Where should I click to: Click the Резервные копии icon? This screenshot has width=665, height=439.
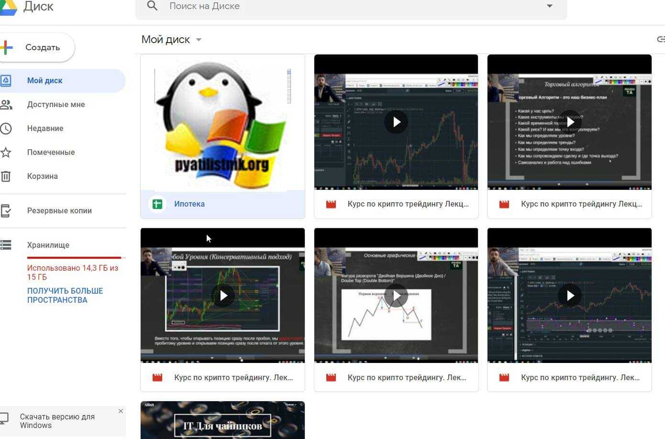coord(6,210)
